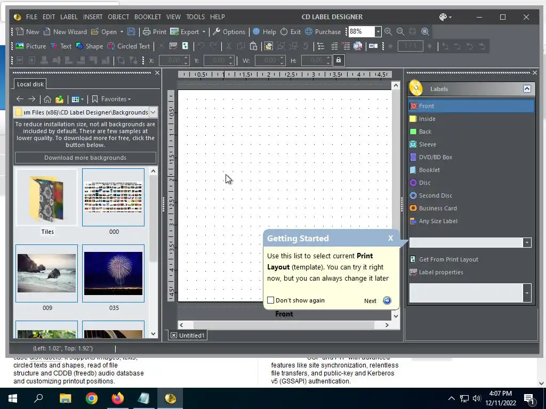The image size is (546, 409).
Task: Open Help from the toolbar
Action: click(x=264, y=31)
